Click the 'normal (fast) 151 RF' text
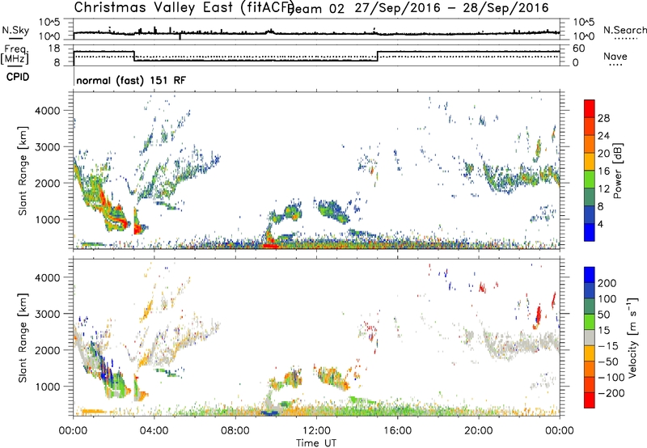647x448 pixels. [x=131, y=80]
